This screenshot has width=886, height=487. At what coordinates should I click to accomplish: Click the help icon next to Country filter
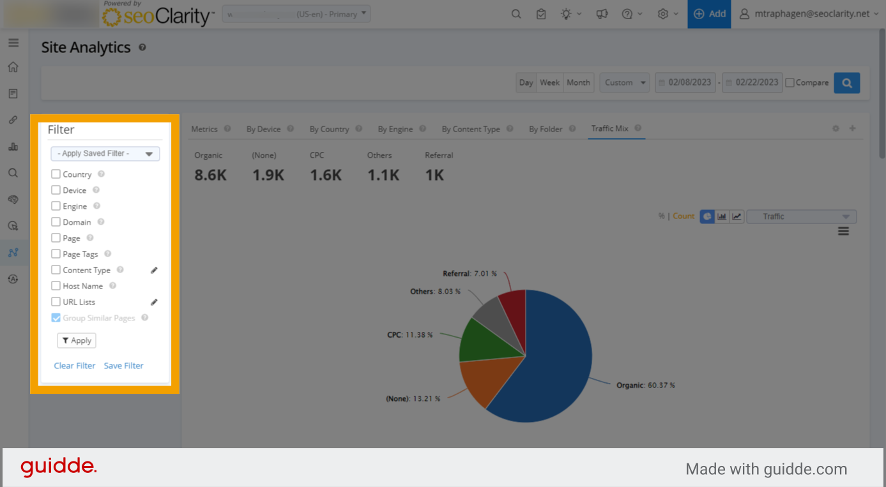click(101, 174)
